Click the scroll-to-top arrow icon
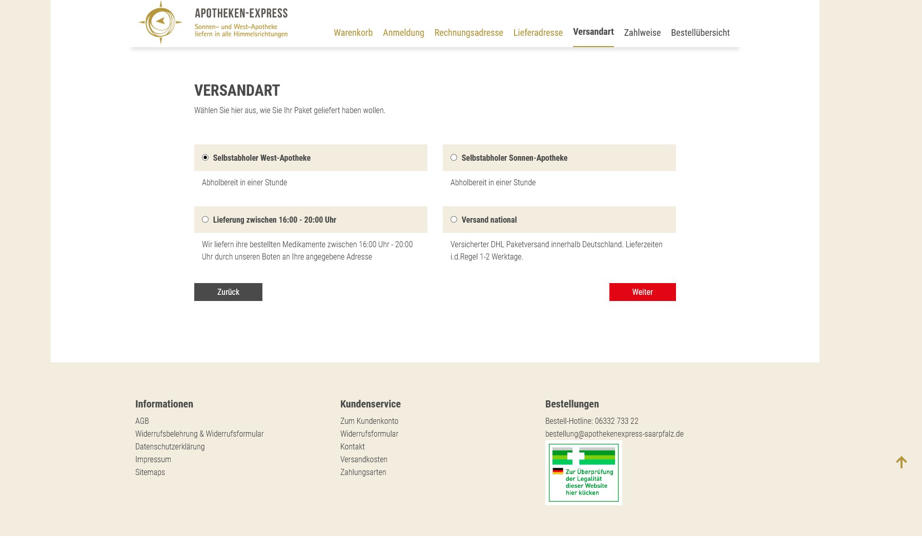 coord(901,462)
